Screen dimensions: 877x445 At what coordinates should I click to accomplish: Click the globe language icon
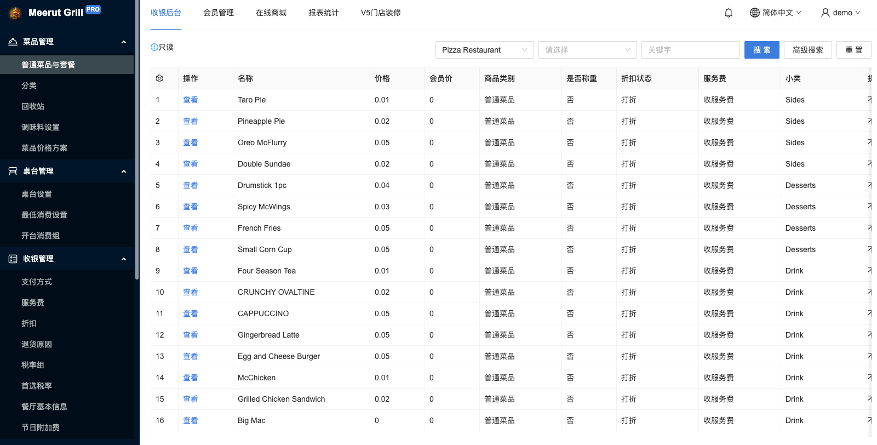754,13
